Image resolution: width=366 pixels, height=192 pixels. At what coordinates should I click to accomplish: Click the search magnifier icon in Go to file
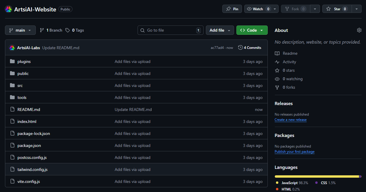click(x=143, y=30)
